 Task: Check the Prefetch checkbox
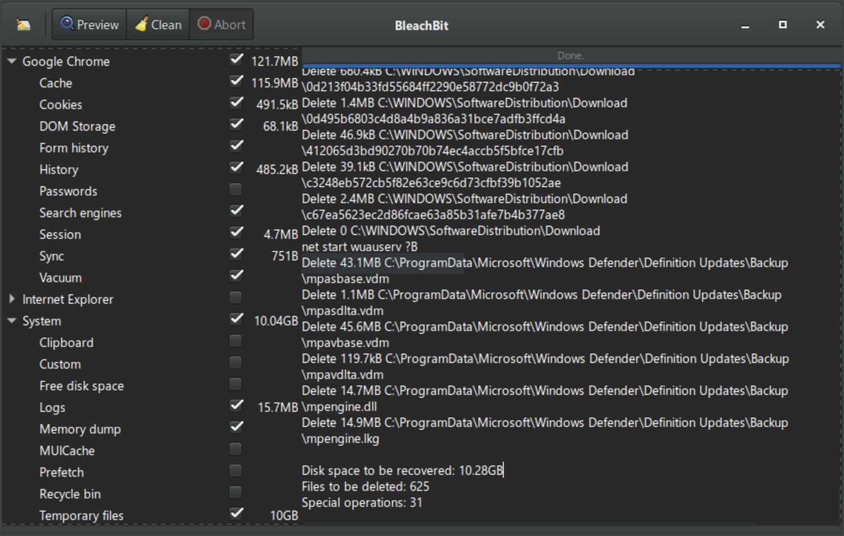point(236,470)
